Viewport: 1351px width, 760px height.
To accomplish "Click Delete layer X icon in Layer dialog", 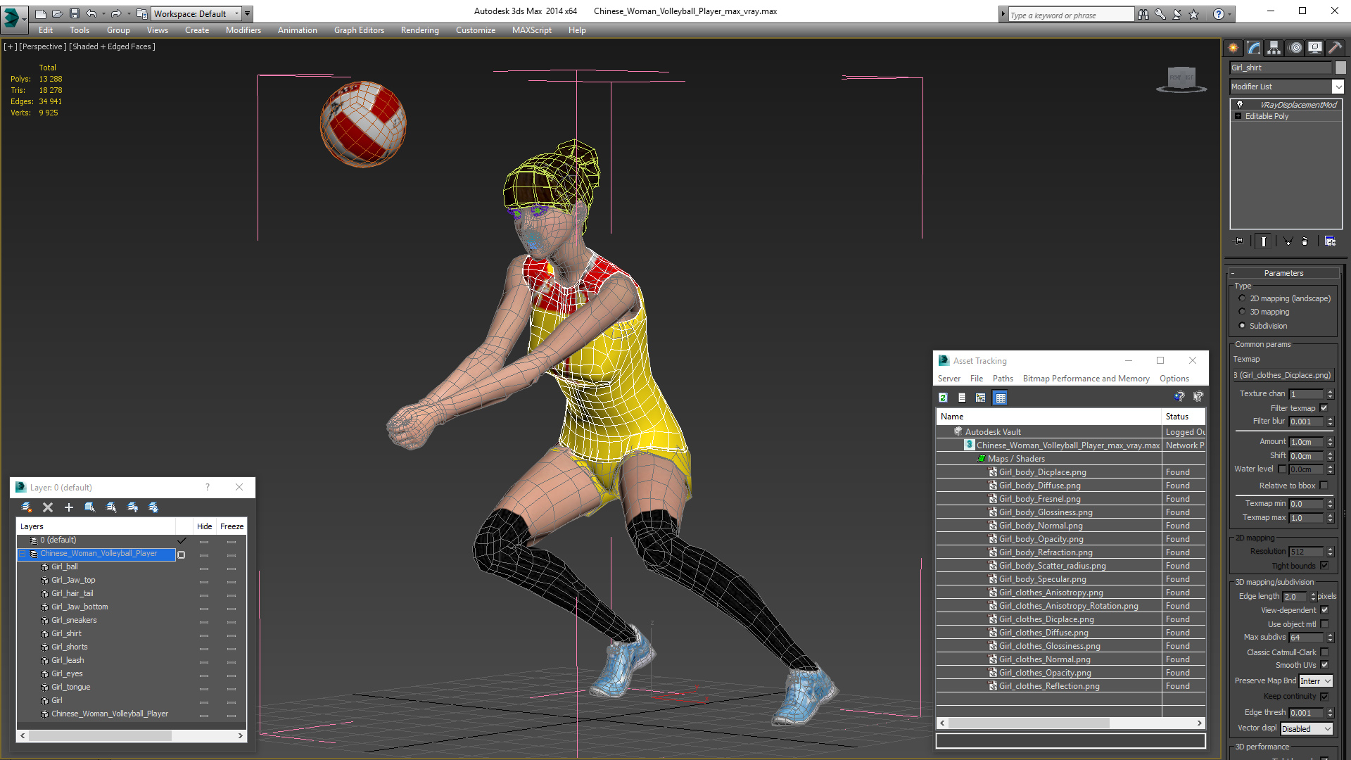I will pyautogui.click(x=48, y=507).
